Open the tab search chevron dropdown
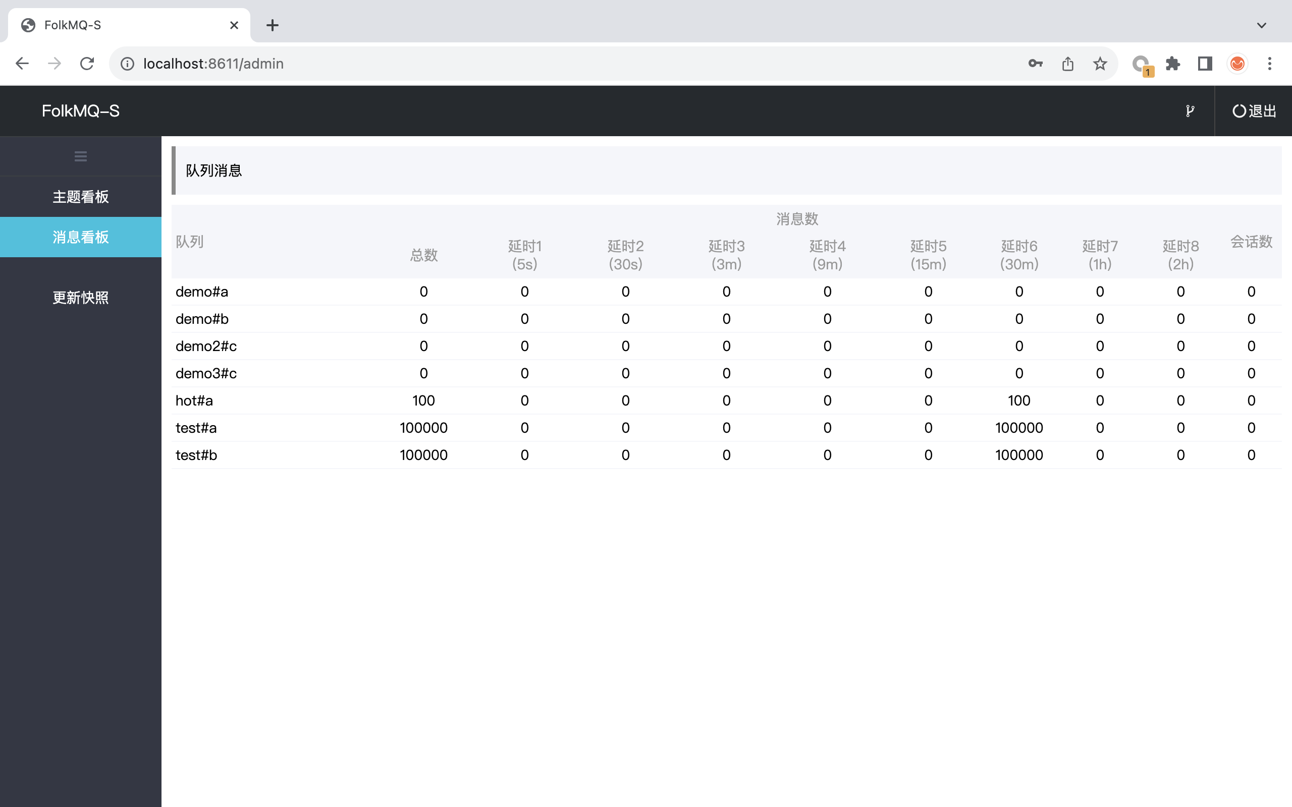Viewport: 1292px width, 807px height. pyautogui.click(x=1262, y=25)
